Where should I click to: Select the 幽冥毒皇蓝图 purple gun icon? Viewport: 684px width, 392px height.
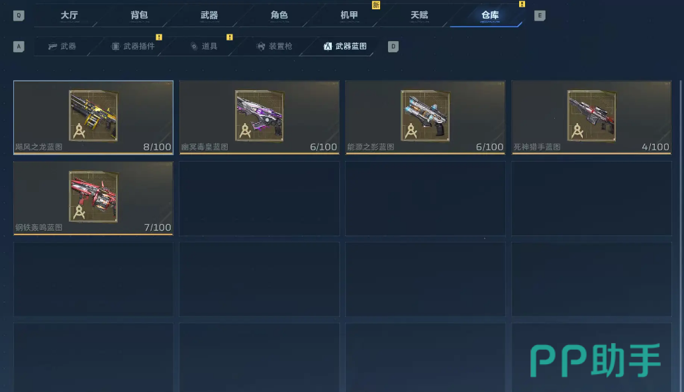click(260, 116)
